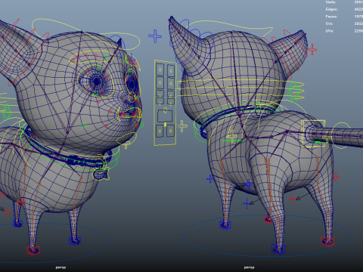Click the persp camera label under the rear view

point(249,267)
